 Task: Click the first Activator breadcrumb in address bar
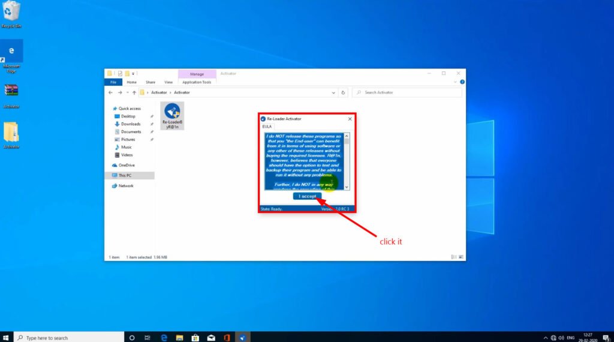pyautogui.click(x=159, y=92)
